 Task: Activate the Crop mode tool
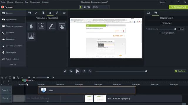pos(89,7)
